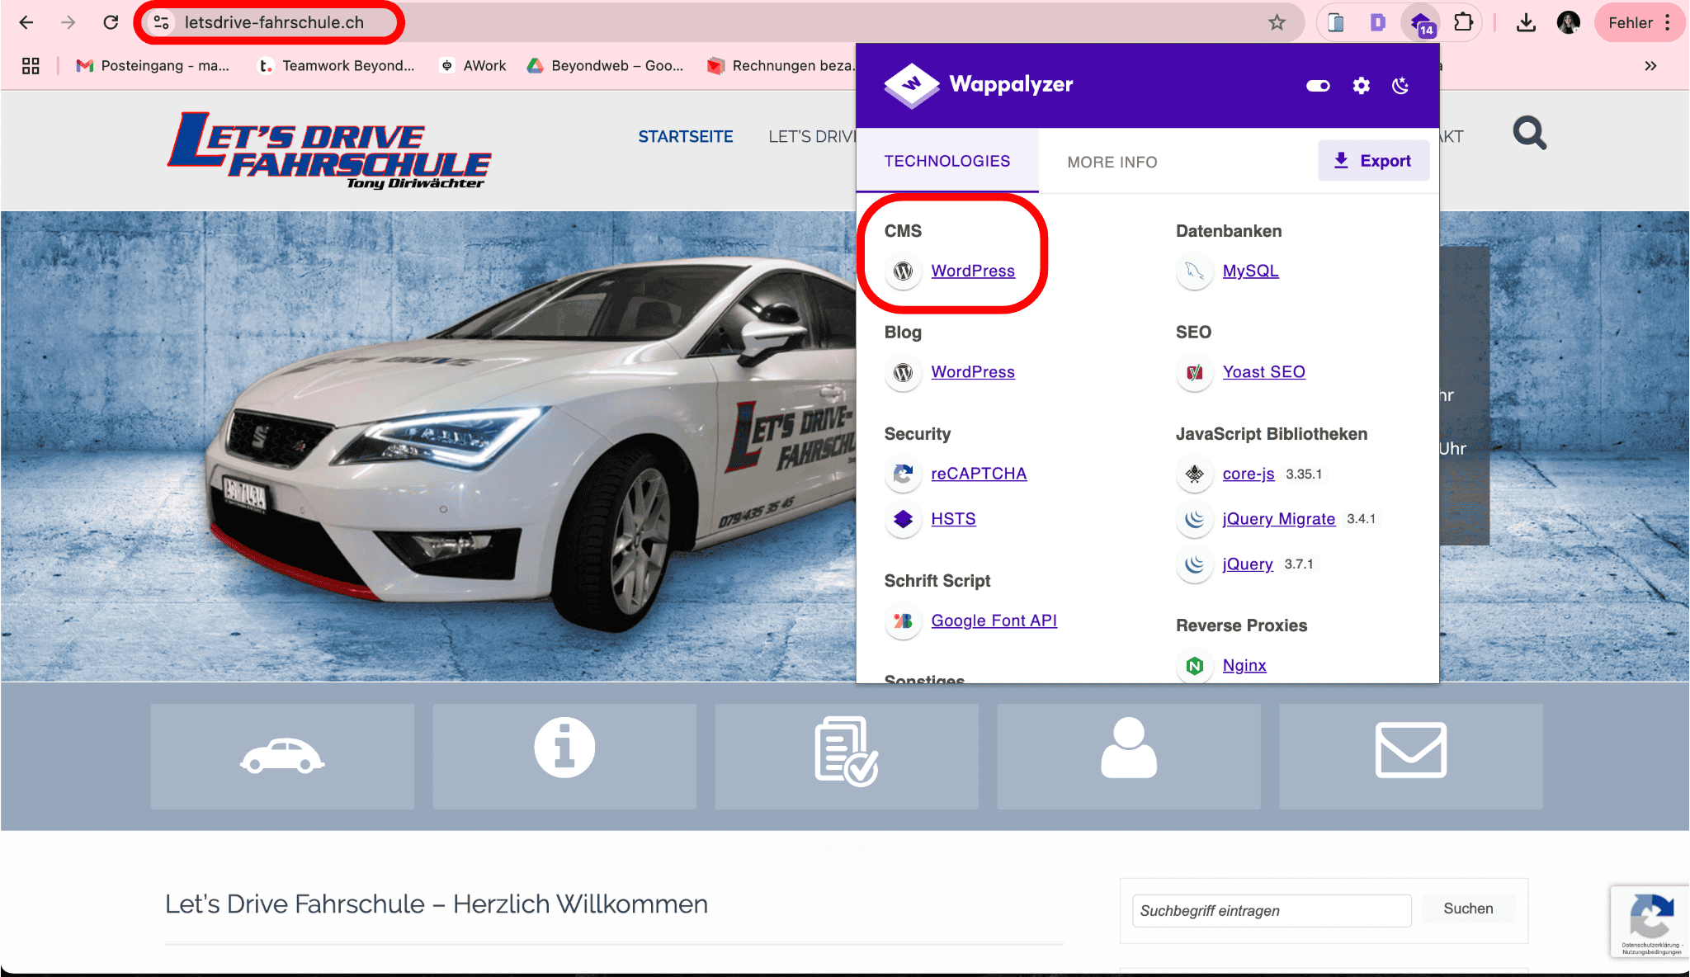Click the reCAPTCHA icon
Viewport: 1690px width, 977px height.
click(903, 474)
